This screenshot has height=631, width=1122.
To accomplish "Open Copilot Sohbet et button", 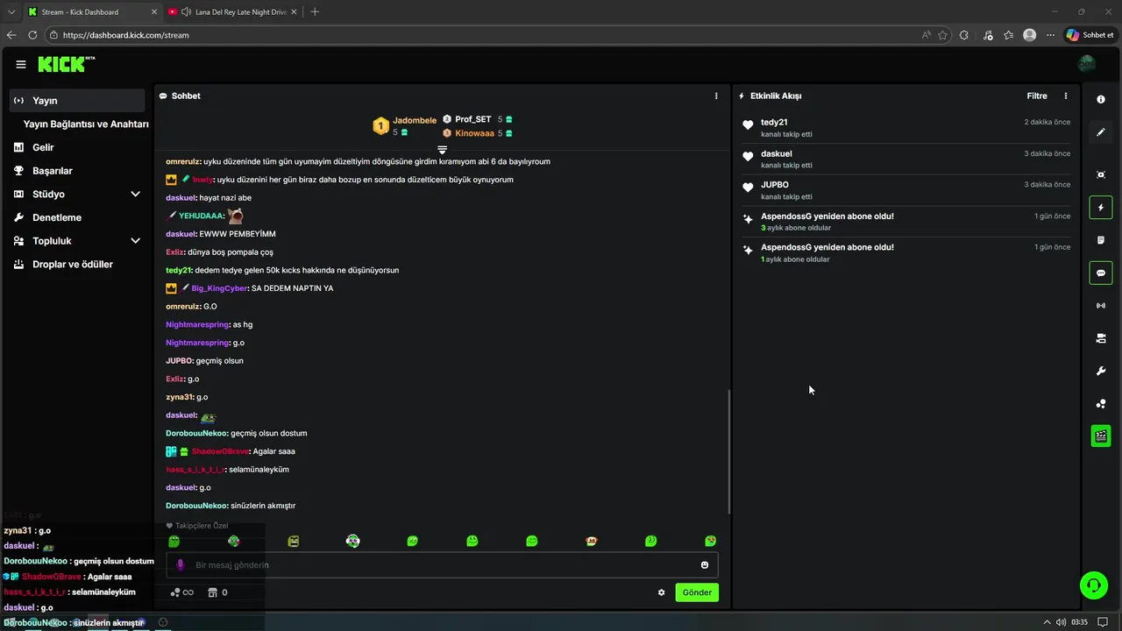I will point(1090,35).
